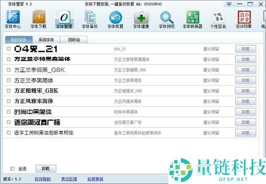The height and width of the screenshot is (184, 266).
Task: Check the box for font 04b_21
Action: (x=9, y=49)
